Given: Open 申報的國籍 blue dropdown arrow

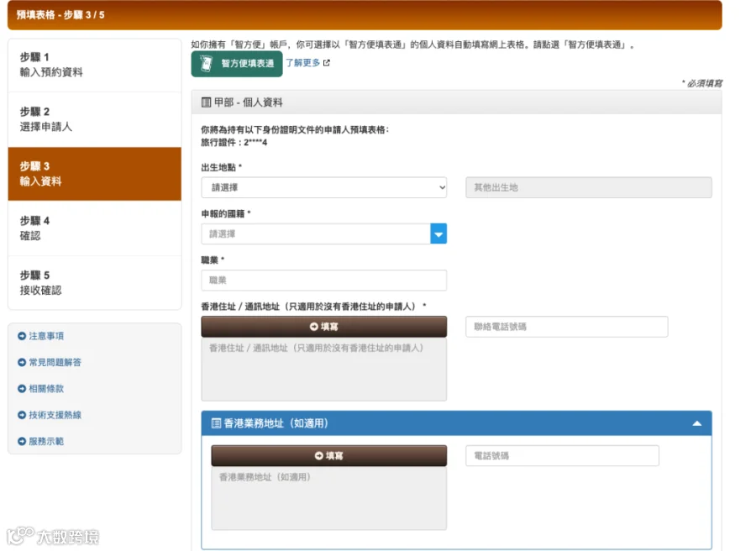Looking at the screenshot, I should (438, 234).
